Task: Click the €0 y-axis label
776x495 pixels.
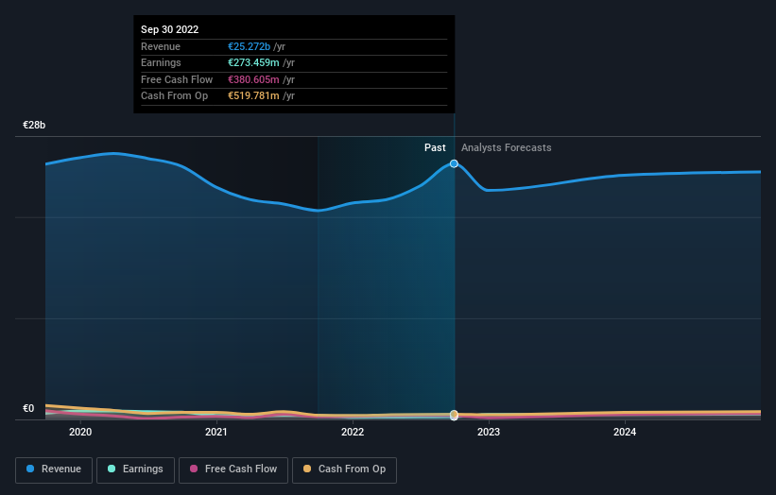Action: 28,408
